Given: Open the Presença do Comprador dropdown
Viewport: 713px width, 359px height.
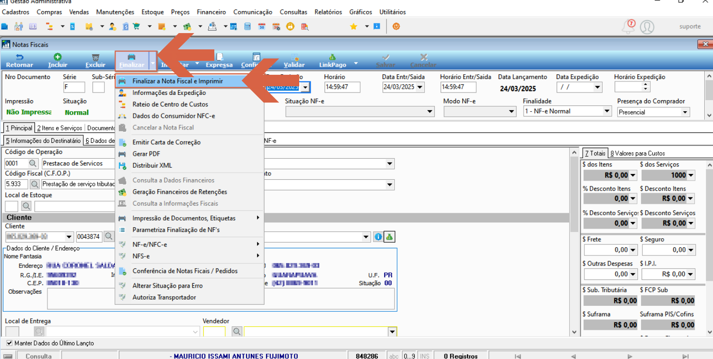Looking at the screenshot, I should 653,112.
